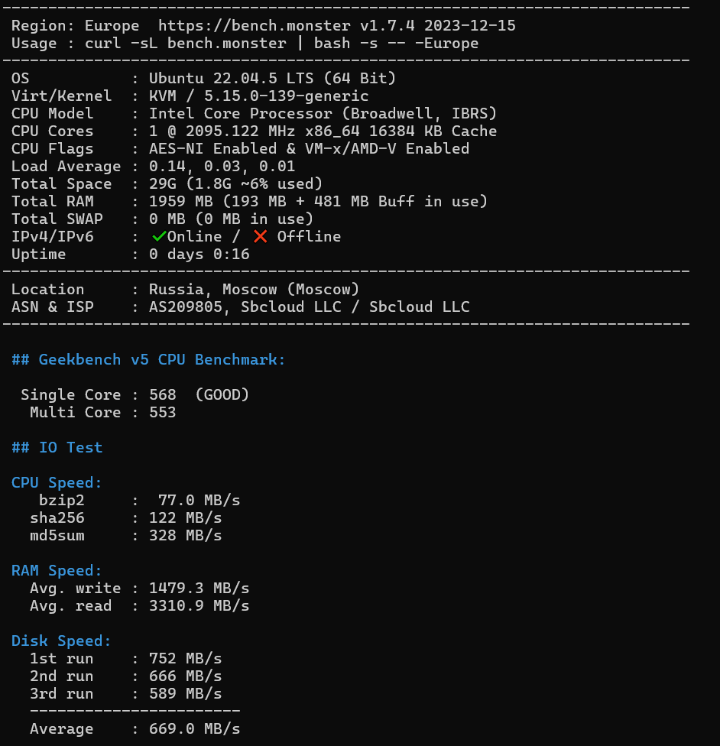The height and width of the screenshot is (746, 720).
Task: Click the Intel Core Processor CPU model text
Action: point(323,113)
